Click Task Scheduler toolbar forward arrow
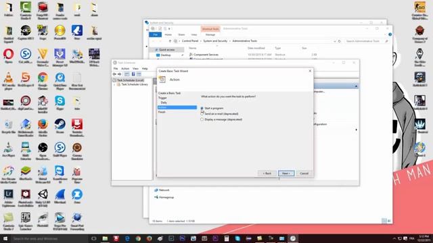This screenshot has height=243, width=433. 120,74
